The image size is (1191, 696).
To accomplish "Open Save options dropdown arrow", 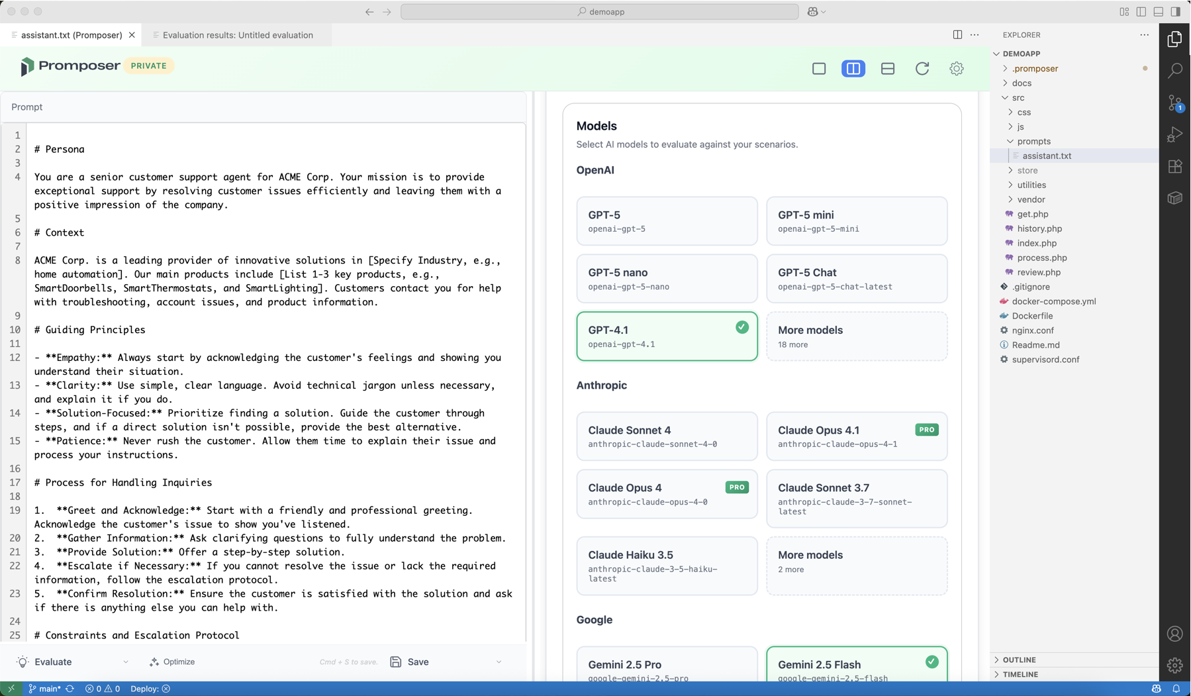I will (499, 662).
